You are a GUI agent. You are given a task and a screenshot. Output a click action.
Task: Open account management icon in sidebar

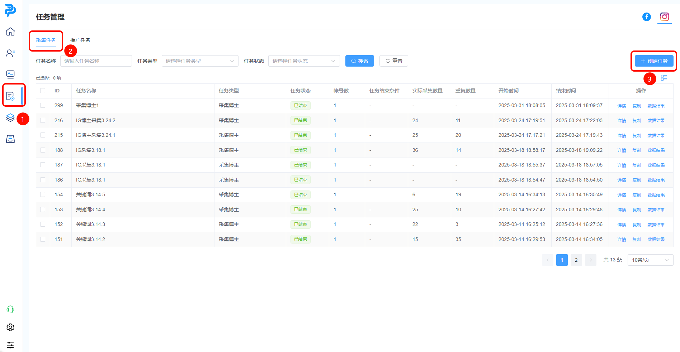click(10, 53)
